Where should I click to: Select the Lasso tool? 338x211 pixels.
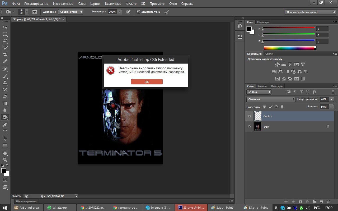point(5,41)
